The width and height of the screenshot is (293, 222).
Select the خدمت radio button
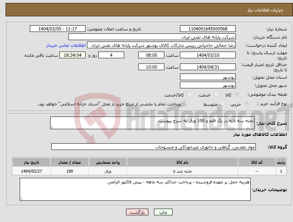pyautogui.click(x=216, y=94)
